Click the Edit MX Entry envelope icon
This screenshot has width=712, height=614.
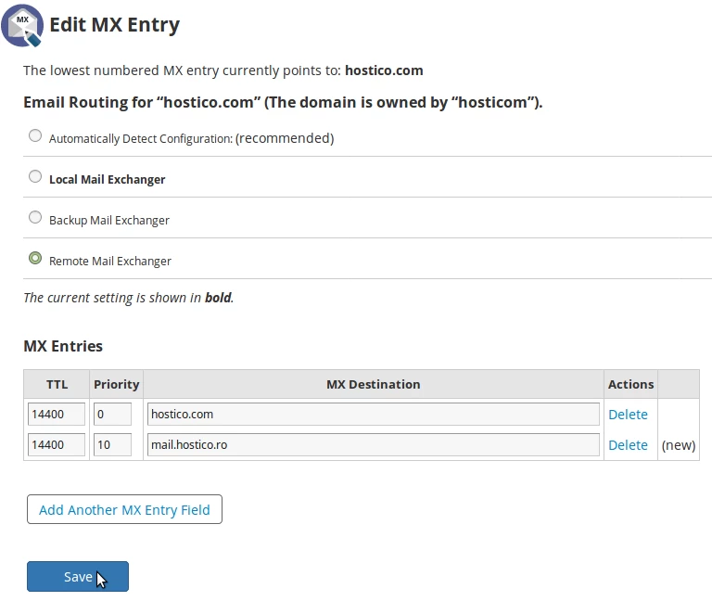tap(23, 25)
